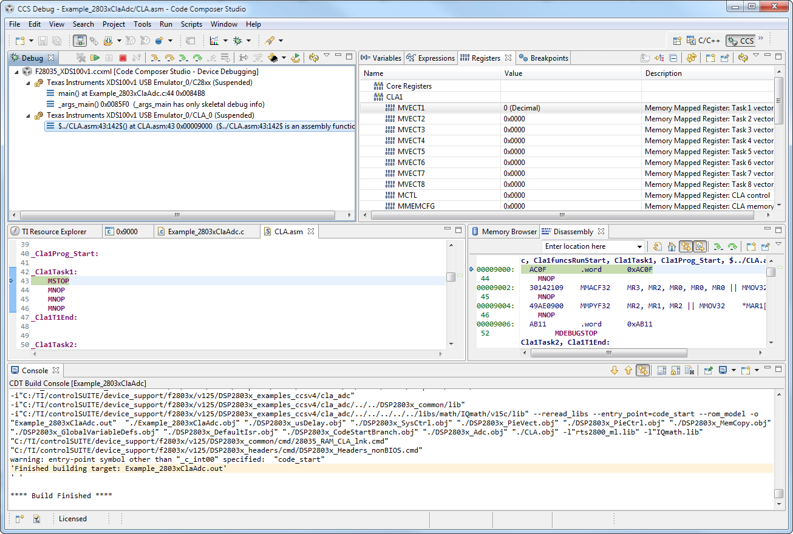Click the scroll-up arrow icon in Console toolbar

point(628,370)
